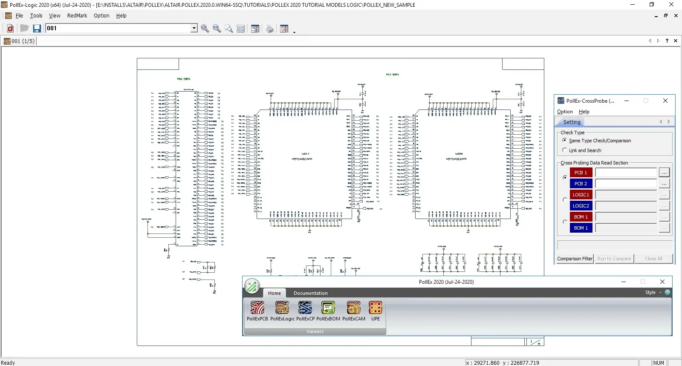The width and height of the screenshot is (682, 366).
Task: Zoom in with the plus magnifier icon
Action: (x=205, y=29)
